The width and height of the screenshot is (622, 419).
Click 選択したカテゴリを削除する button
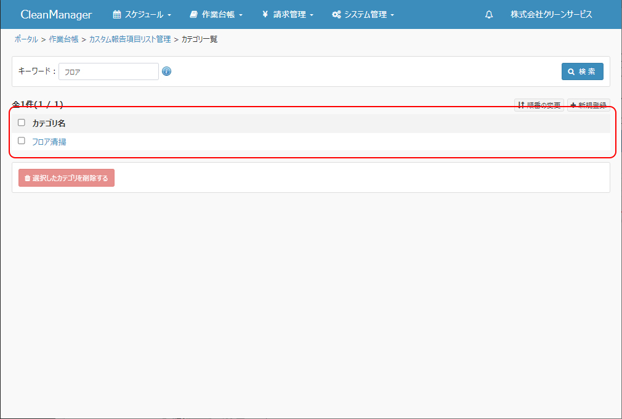coord(67,177)
